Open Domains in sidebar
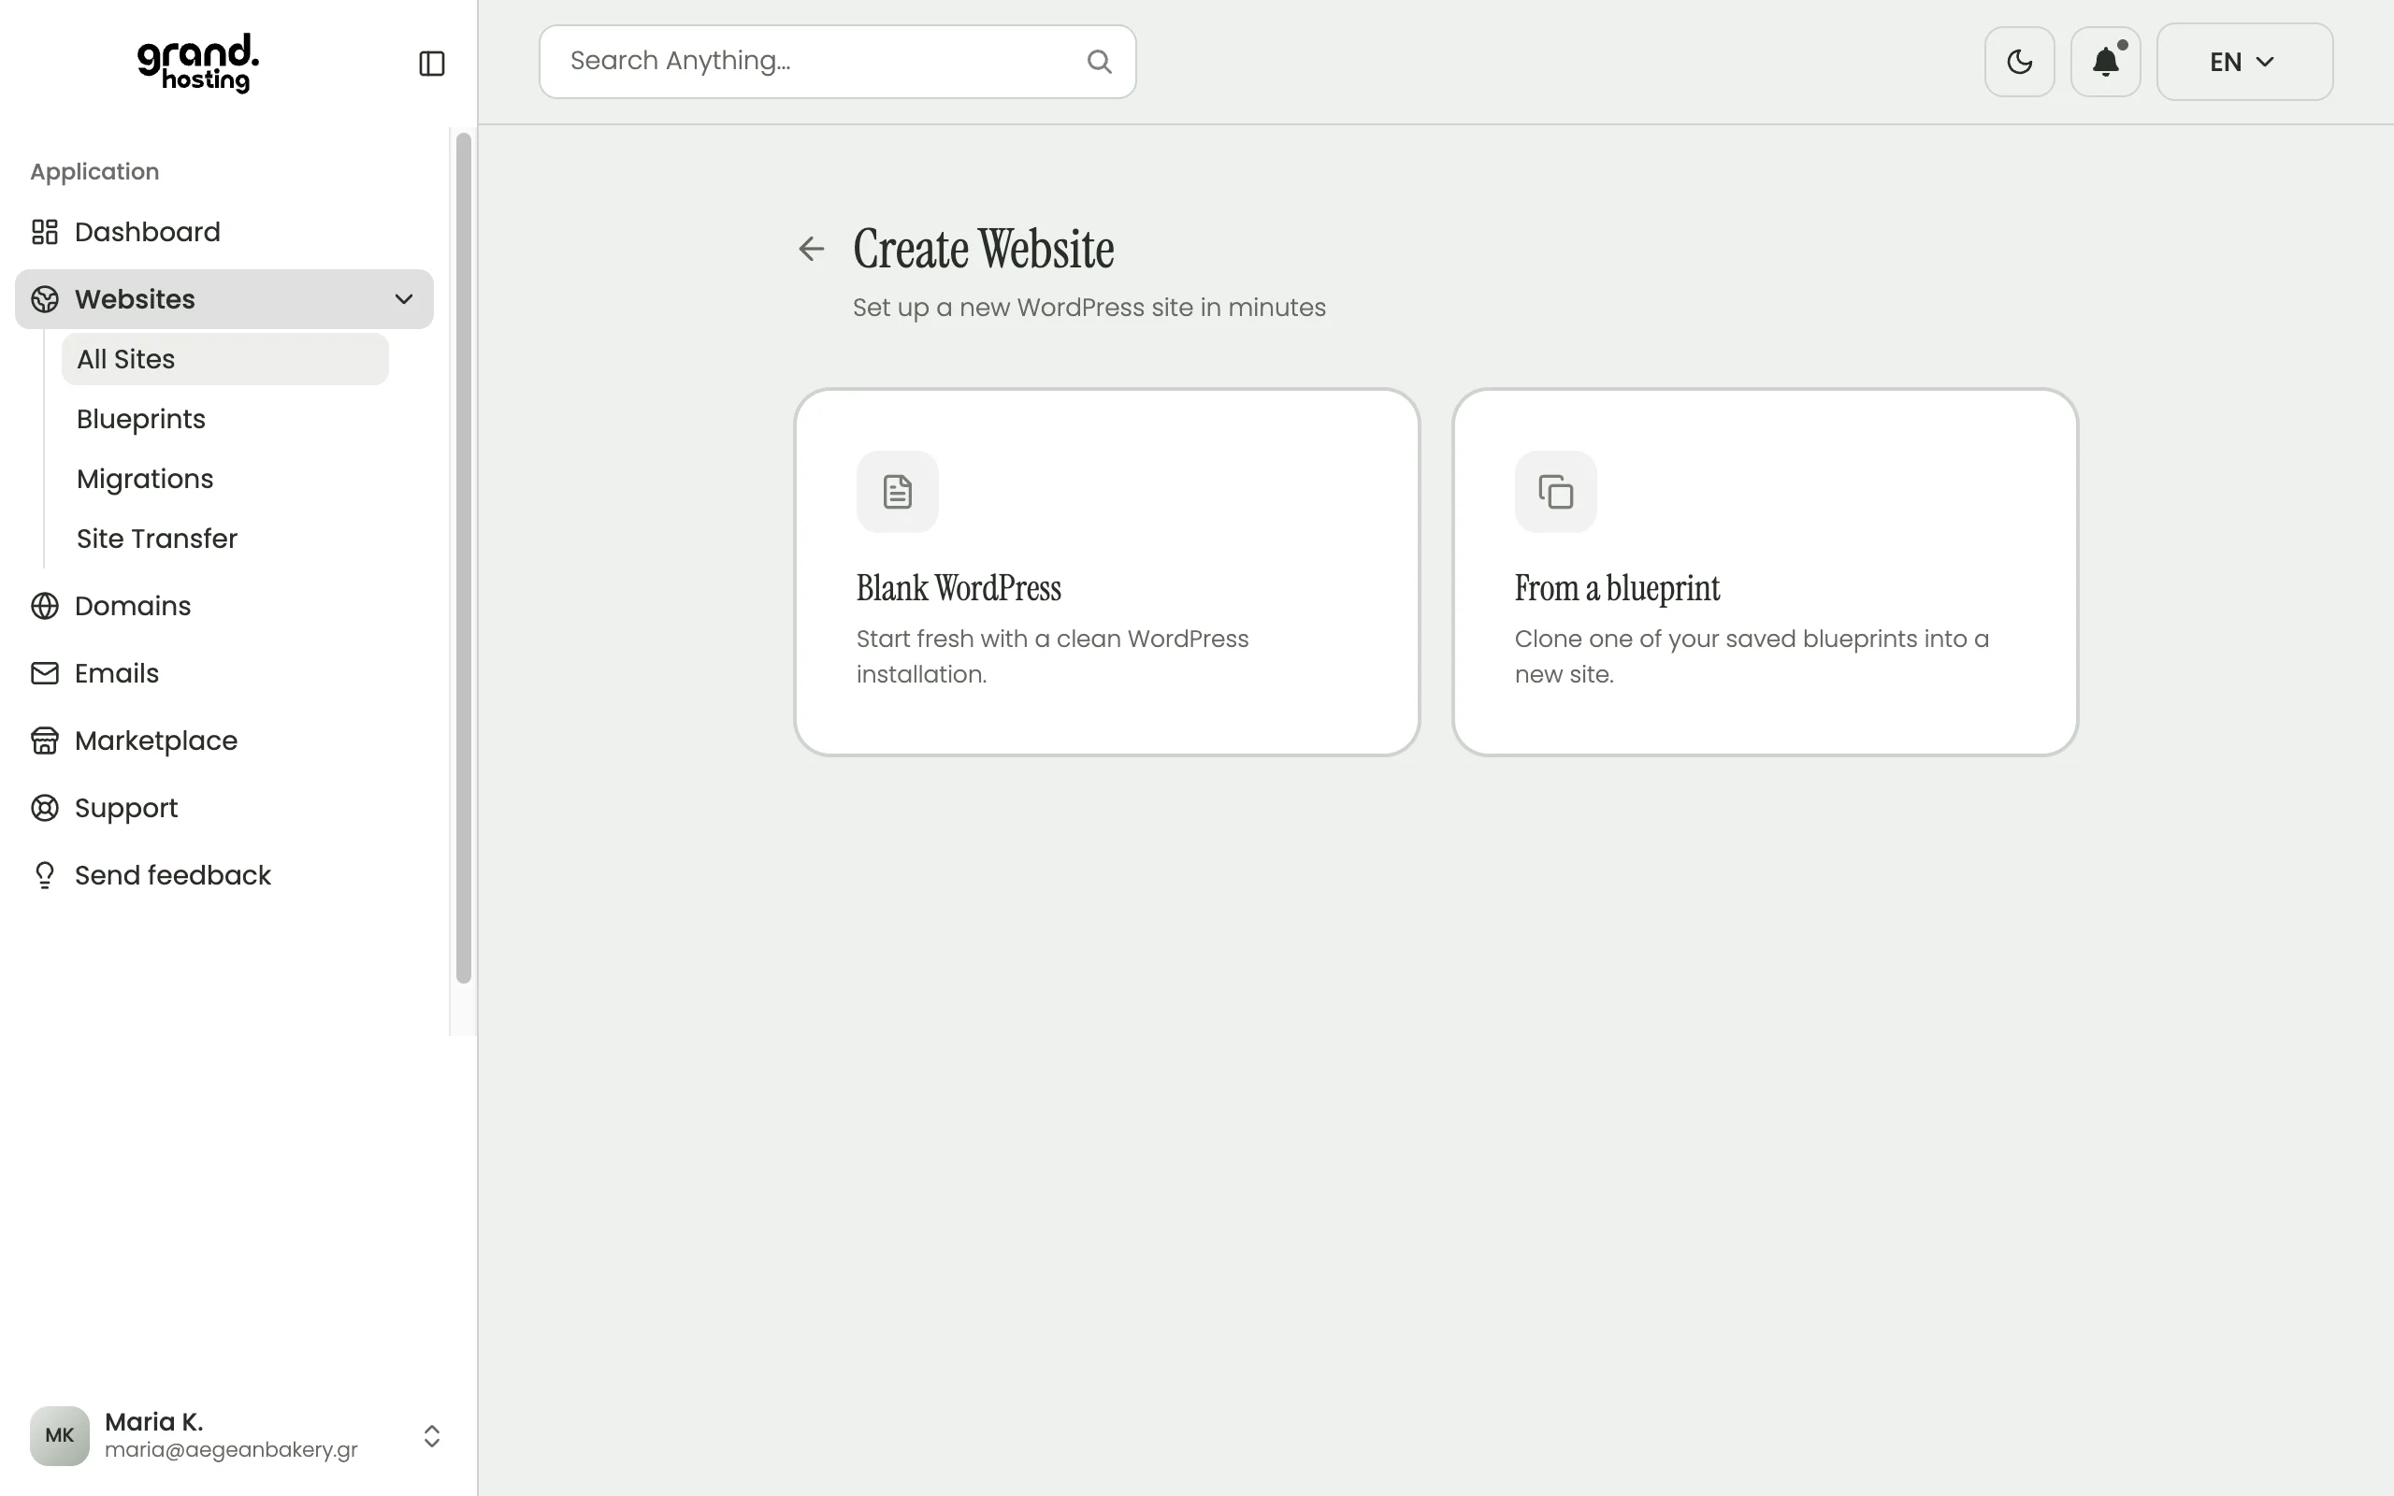2394x1496 pixels. [224, 606]
